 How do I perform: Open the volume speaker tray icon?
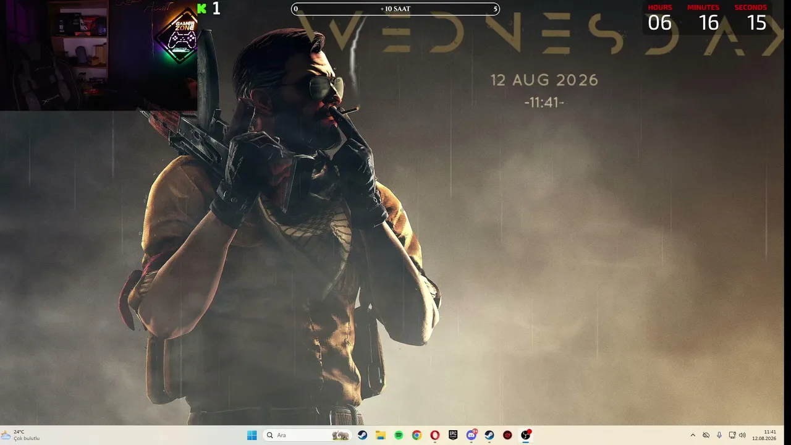coord(742,435)
